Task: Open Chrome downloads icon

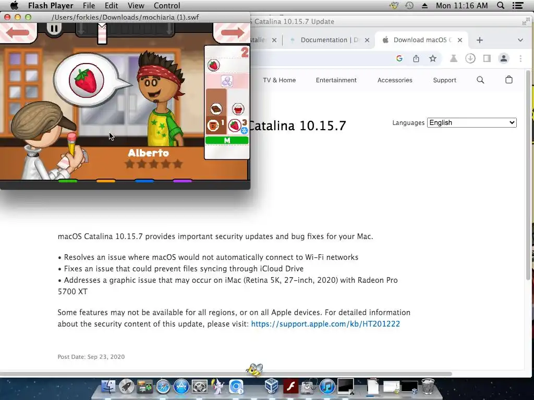Action: click(470, 58)
